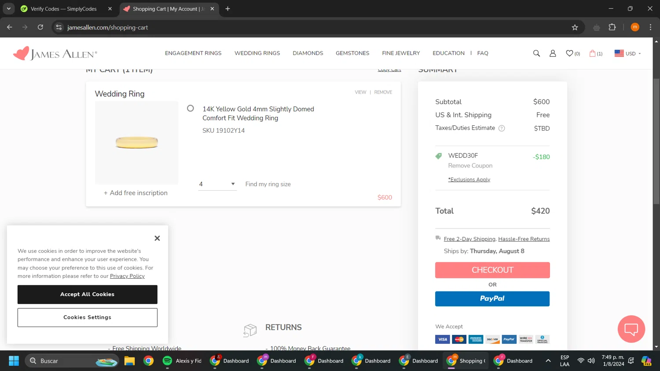Select the wedding ring radio button
The image size is (660, 371).
pyautogui.click(x=191, y=108)
